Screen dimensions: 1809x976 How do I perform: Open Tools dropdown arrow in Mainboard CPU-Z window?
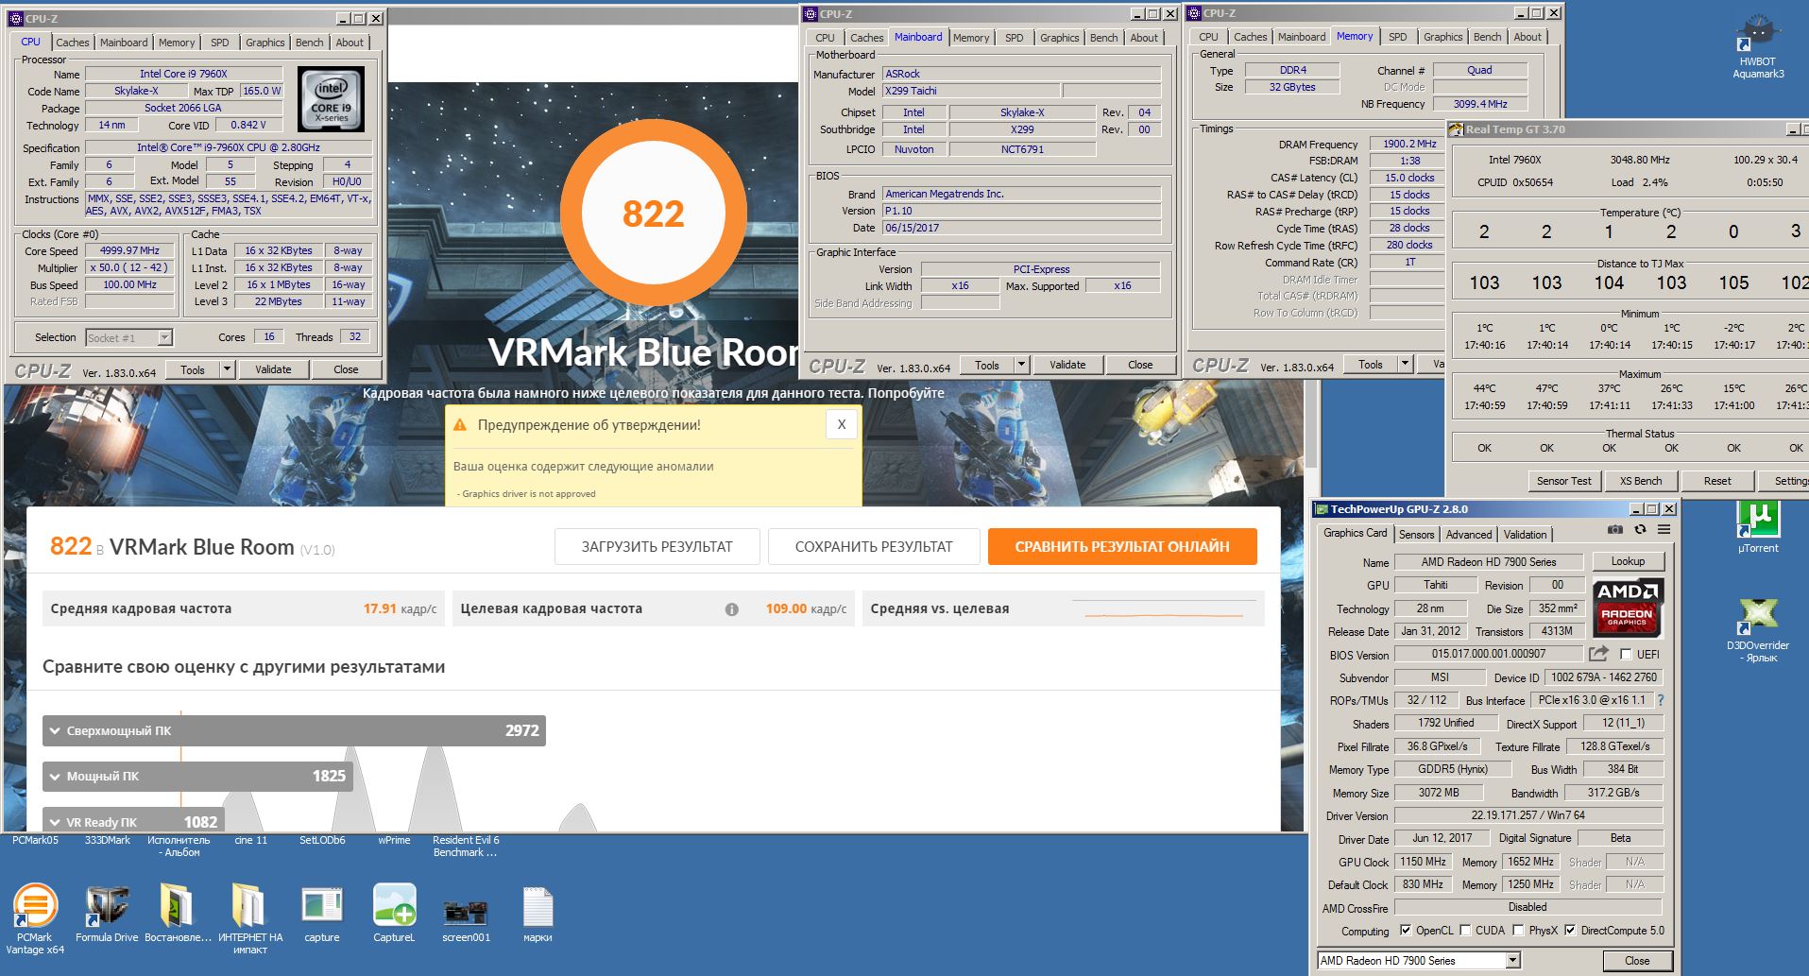pos(1021,365)
